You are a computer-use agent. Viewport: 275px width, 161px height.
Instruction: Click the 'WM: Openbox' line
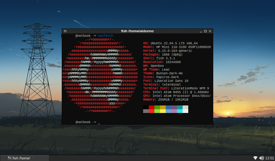click(x=153, y=66)
